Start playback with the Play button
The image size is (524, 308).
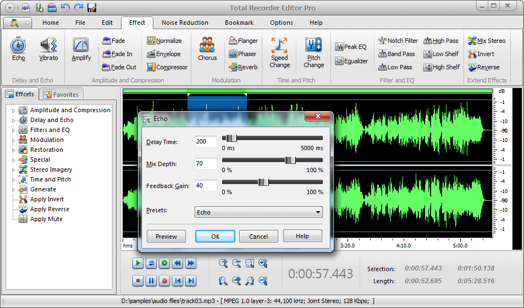[x=137, y=263]
